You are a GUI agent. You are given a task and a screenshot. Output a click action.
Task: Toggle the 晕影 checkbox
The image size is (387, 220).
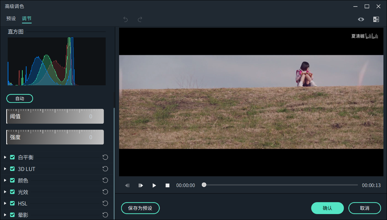[x=12, y=215]
